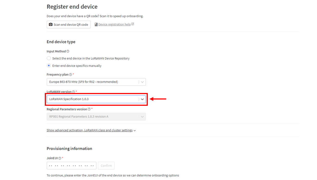
Task: Click the Confirm button beside JoinEUI
Action: point(106,166)
